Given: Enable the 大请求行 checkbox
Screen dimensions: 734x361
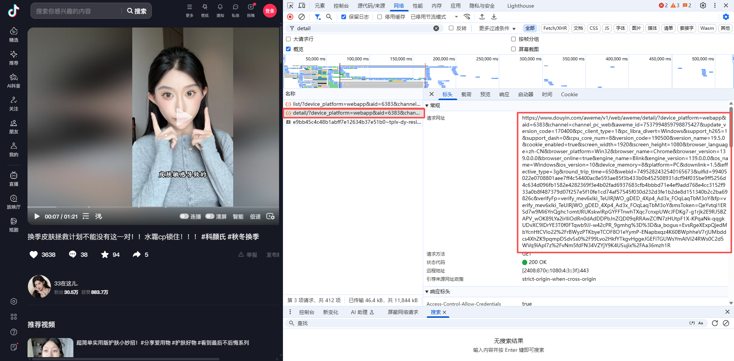Looking at the screenshot, I should [288, 39].
